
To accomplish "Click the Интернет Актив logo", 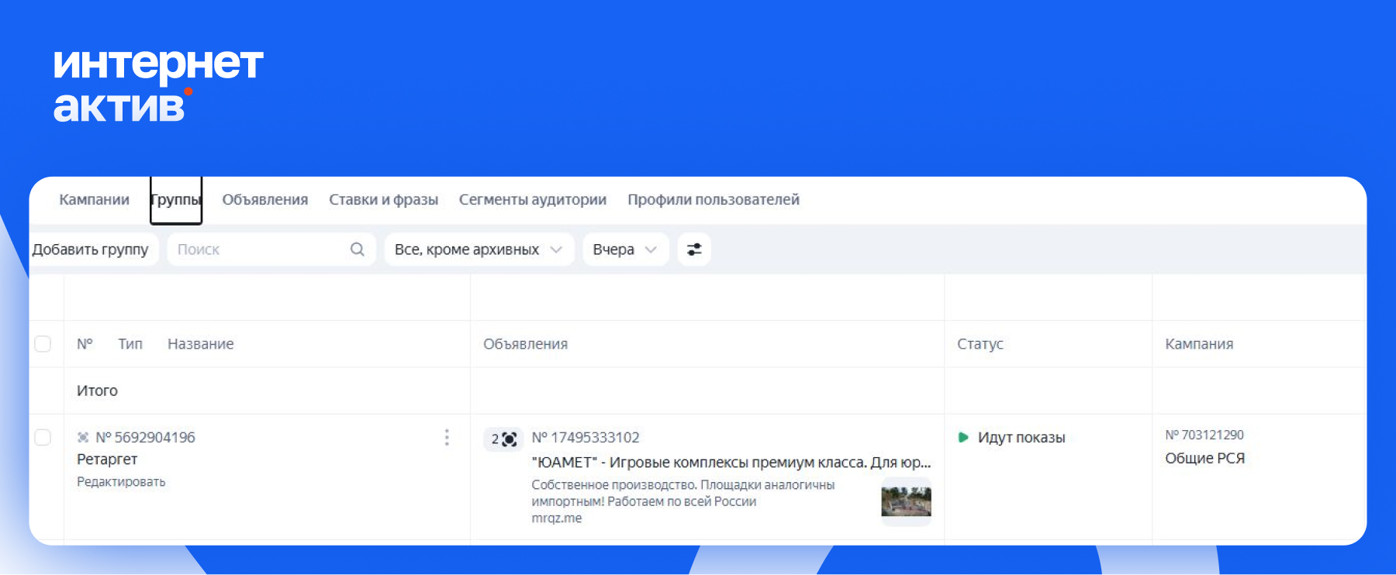I will point(158,85).
